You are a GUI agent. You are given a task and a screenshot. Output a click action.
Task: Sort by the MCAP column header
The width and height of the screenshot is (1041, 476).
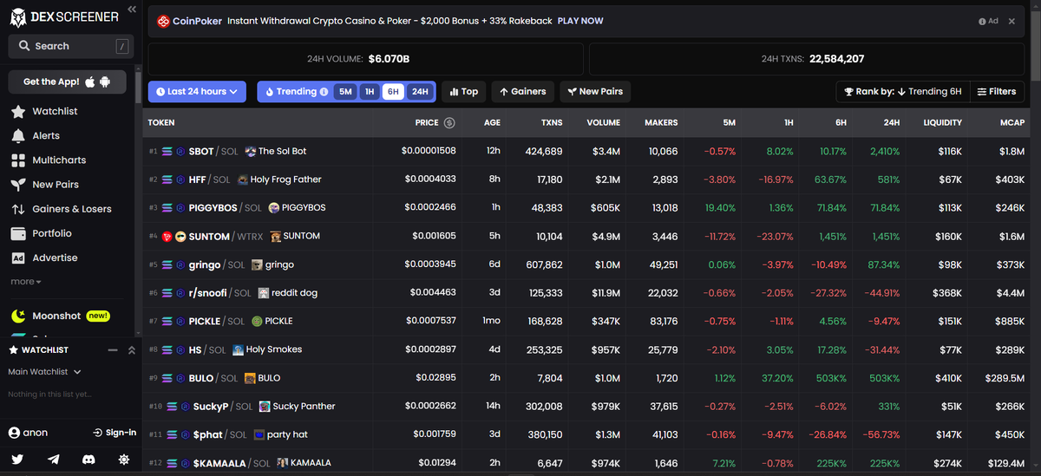(1012, 122)
